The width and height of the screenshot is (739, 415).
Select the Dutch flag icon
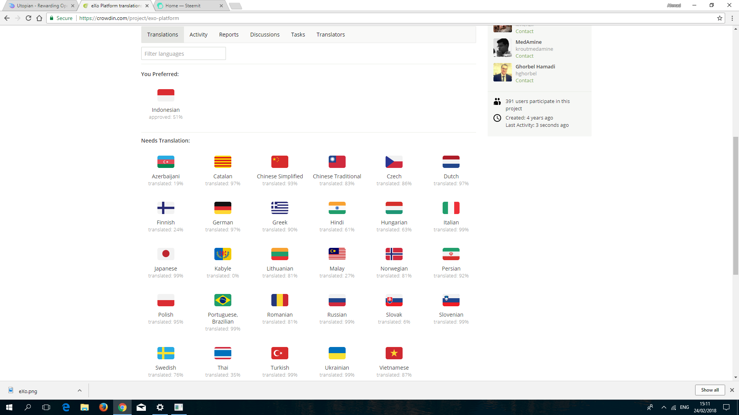pos(451,162)
